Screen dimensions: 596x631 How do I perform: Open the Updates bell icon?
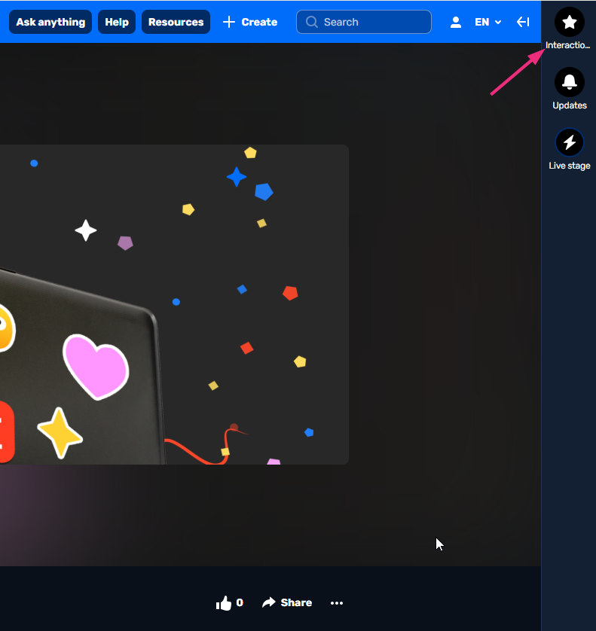[570, 82]
